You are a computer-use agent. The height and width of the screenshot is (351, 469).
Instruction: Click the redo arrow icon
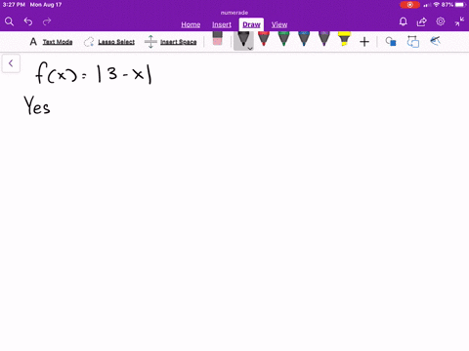(47, 21)
